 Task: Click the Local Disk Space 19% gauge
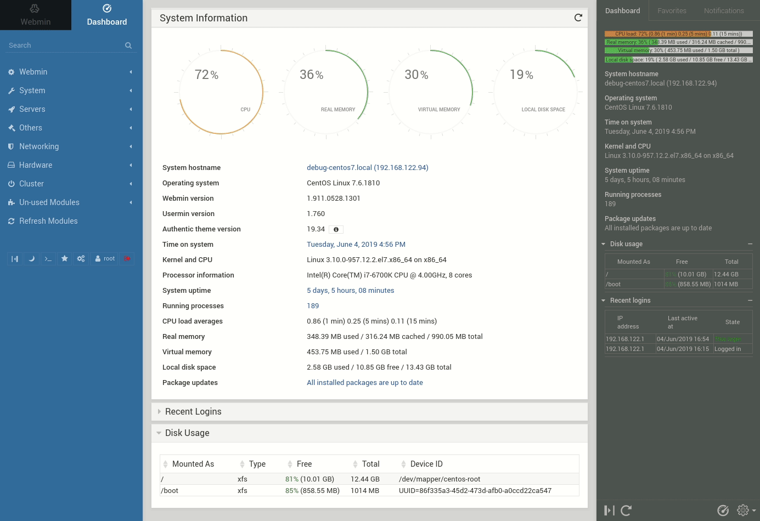coord(536,92)
